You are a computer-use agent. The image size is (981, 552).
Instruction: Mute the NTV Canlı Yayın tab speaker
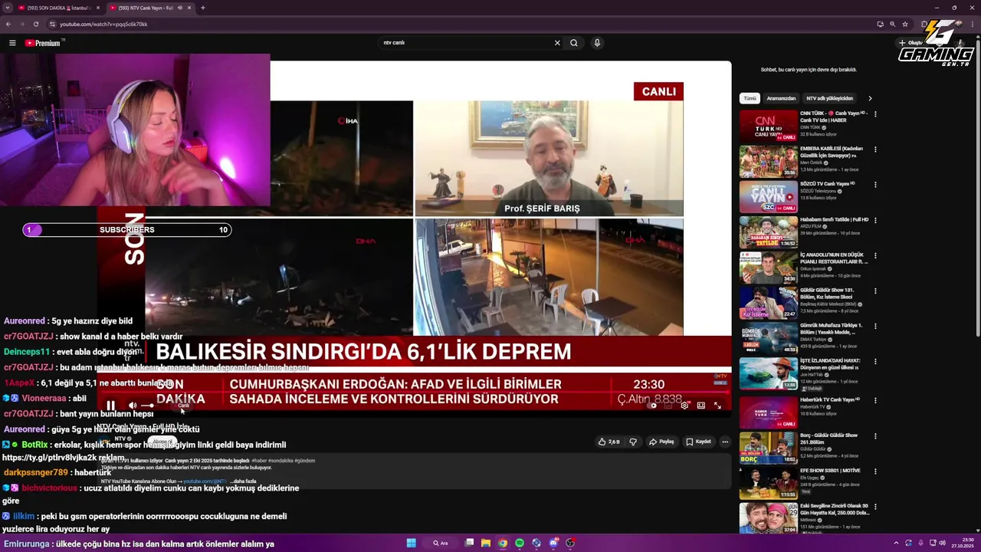[x=180, y=8]
